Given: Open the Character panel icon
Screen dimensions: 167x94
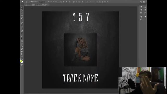Looking at the screenshot, I should [x=145, y=7].
